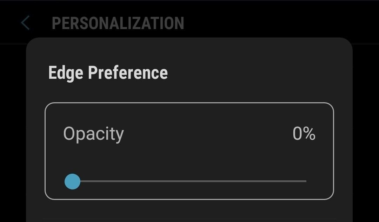Click the 0% opacity value
The height and width of the screenshot is (222, 379).
pyautogui.click(x=304, y=134)
